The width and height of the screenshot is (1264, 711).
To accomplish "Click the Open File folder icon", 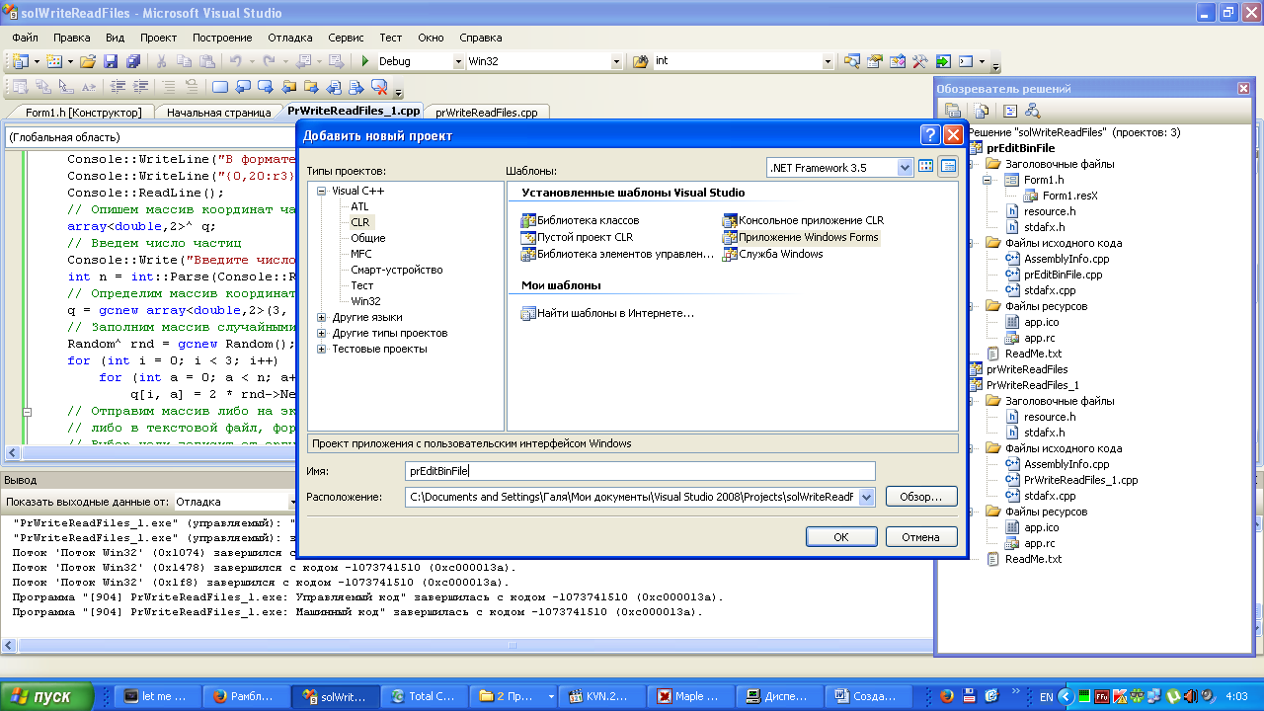I will click(x=87, y=61).
